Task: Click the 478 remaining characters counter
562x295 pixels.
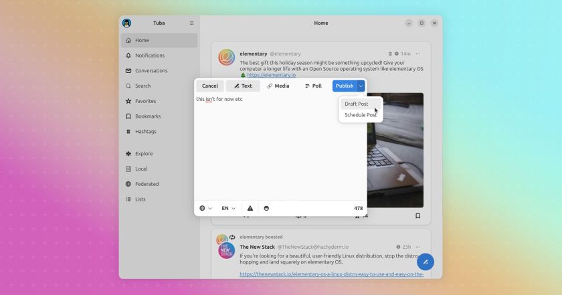Action: pos(359,208)
